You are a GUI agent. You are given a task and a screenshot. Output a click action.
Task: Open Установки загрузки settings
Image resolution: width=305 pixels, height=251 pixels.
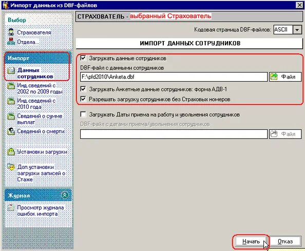(42, 151)
